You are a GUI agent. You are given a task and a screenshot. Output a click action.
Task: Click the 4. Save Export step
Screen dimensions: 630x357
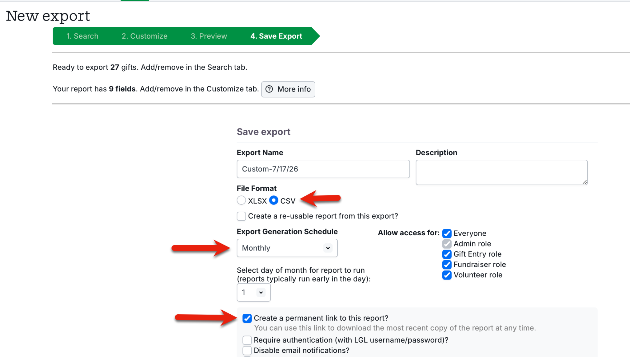click(x=276, y=36)
